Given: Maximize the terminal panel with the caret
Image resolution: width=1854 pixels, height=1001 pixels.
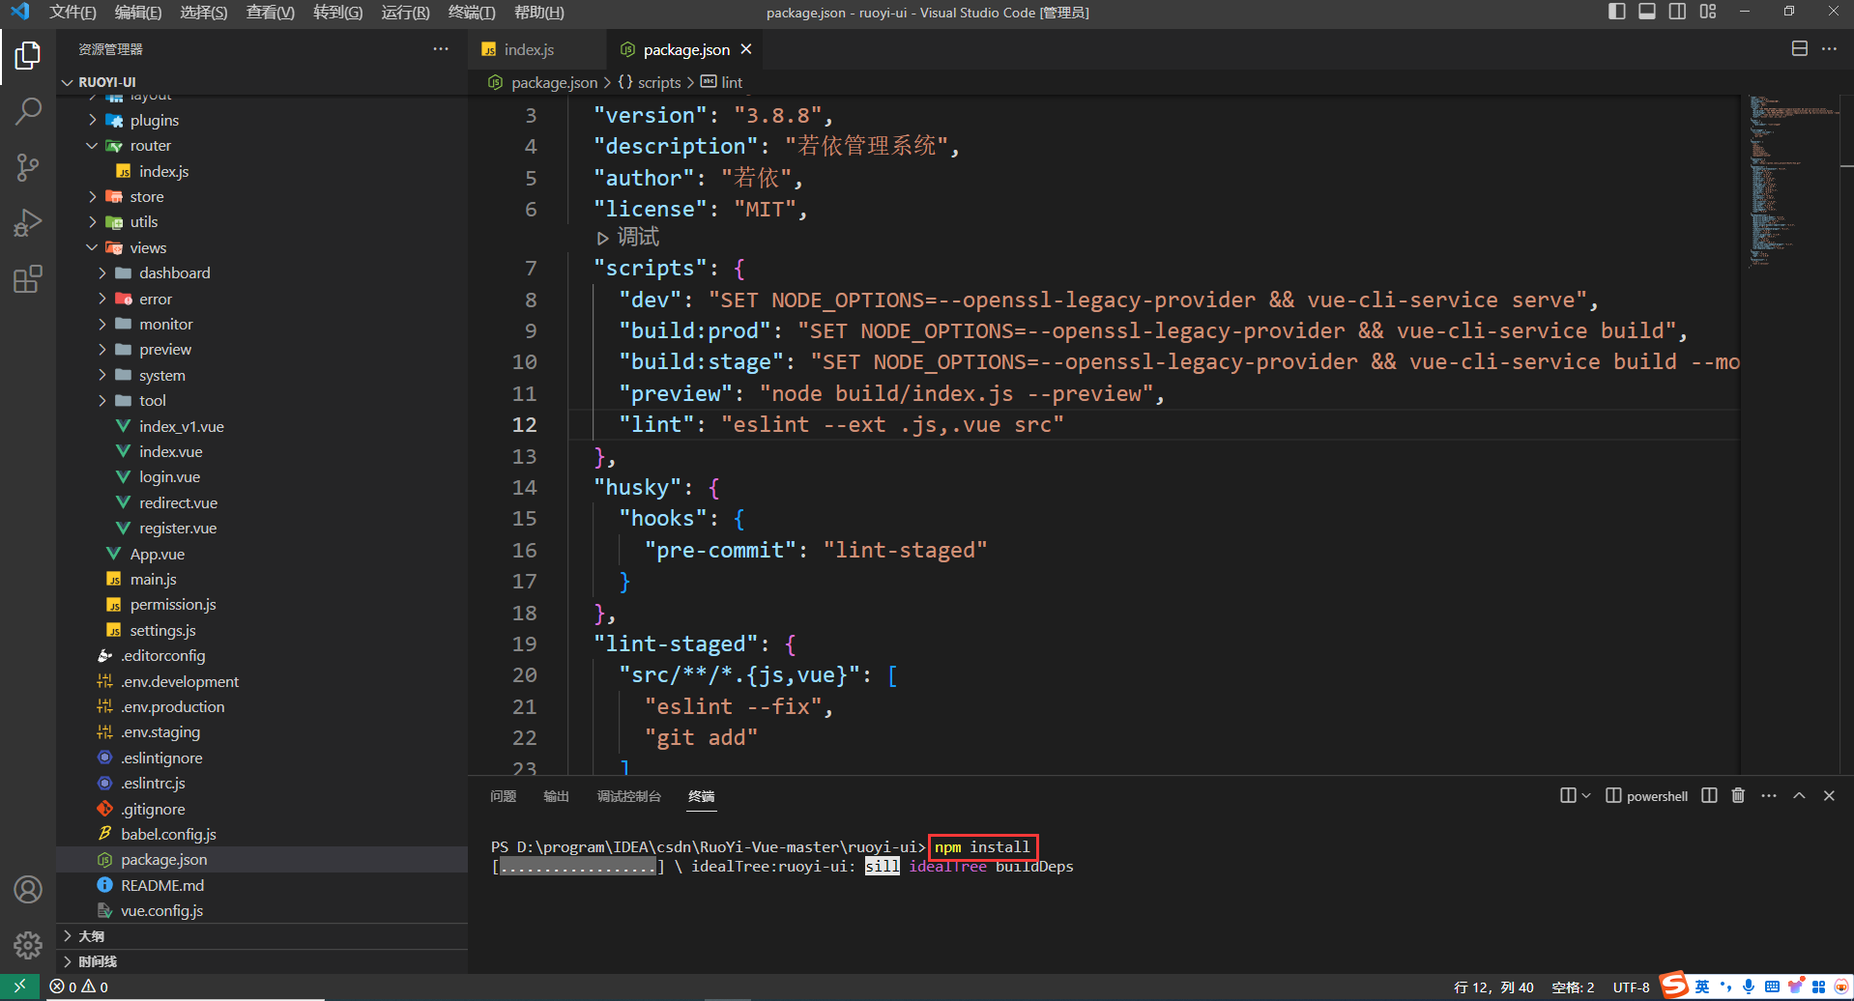Looking at the screenshot, I should (x=1799, y=795).
